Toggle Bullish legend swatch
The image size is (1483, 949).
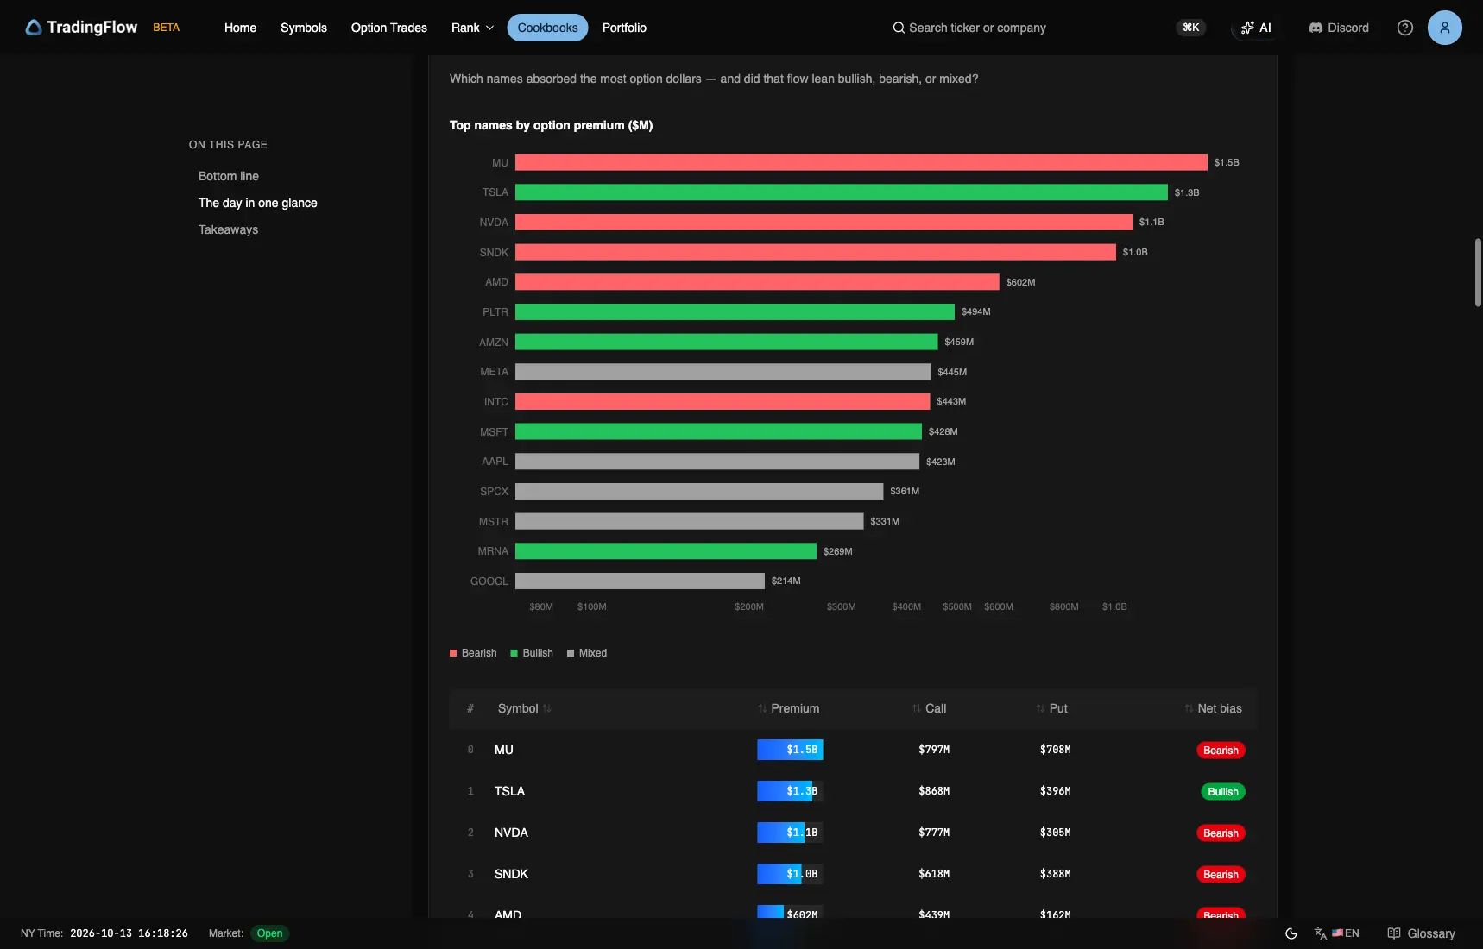[x=514, y=653]
